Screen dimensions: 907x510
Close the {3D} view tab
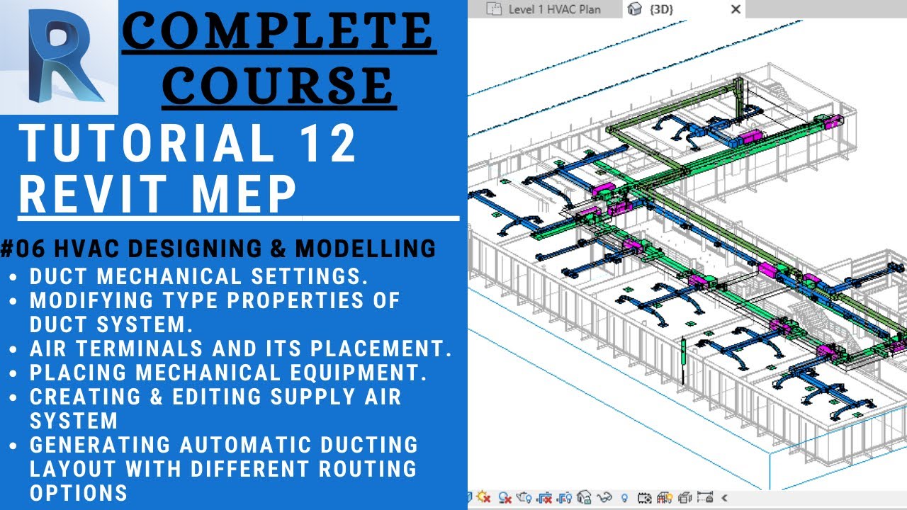tap(736, 9)
